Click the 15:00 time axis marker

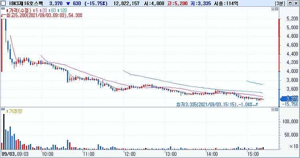pyautogui.click(x=253, y=154)
